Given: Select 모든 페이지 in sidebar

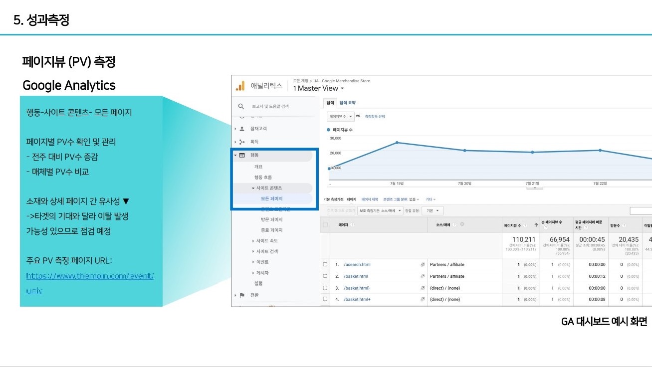Looking at the screenshot, I should coord(272,198).
